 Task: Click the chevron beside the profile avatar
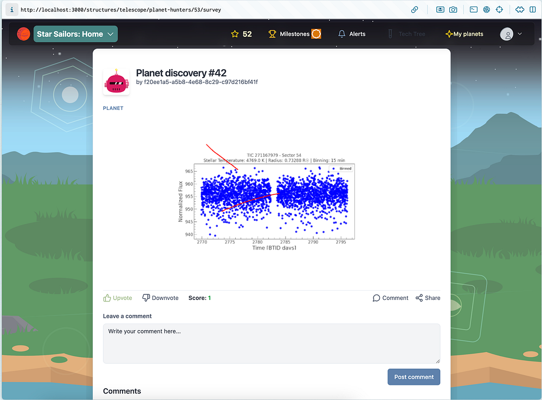point(520,34)
